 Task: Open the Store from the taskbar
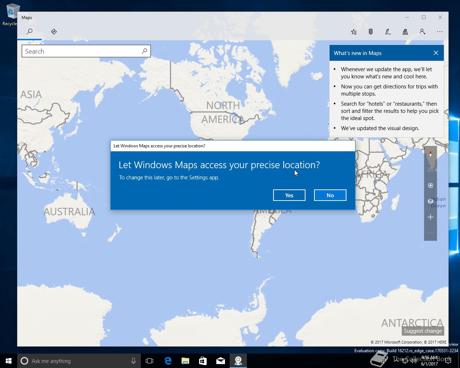click(203, 361)
